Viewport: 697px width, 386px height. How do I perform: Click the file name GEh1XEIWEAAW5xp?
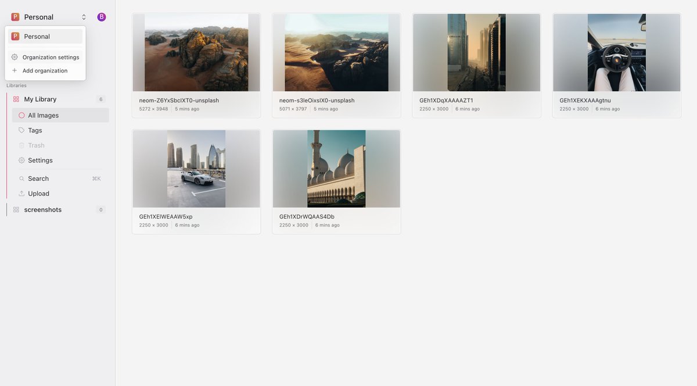point(166,217)
